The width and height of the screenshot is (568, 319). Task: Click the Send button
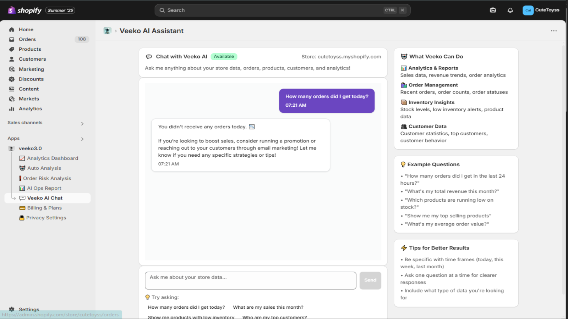coord(370,280)
